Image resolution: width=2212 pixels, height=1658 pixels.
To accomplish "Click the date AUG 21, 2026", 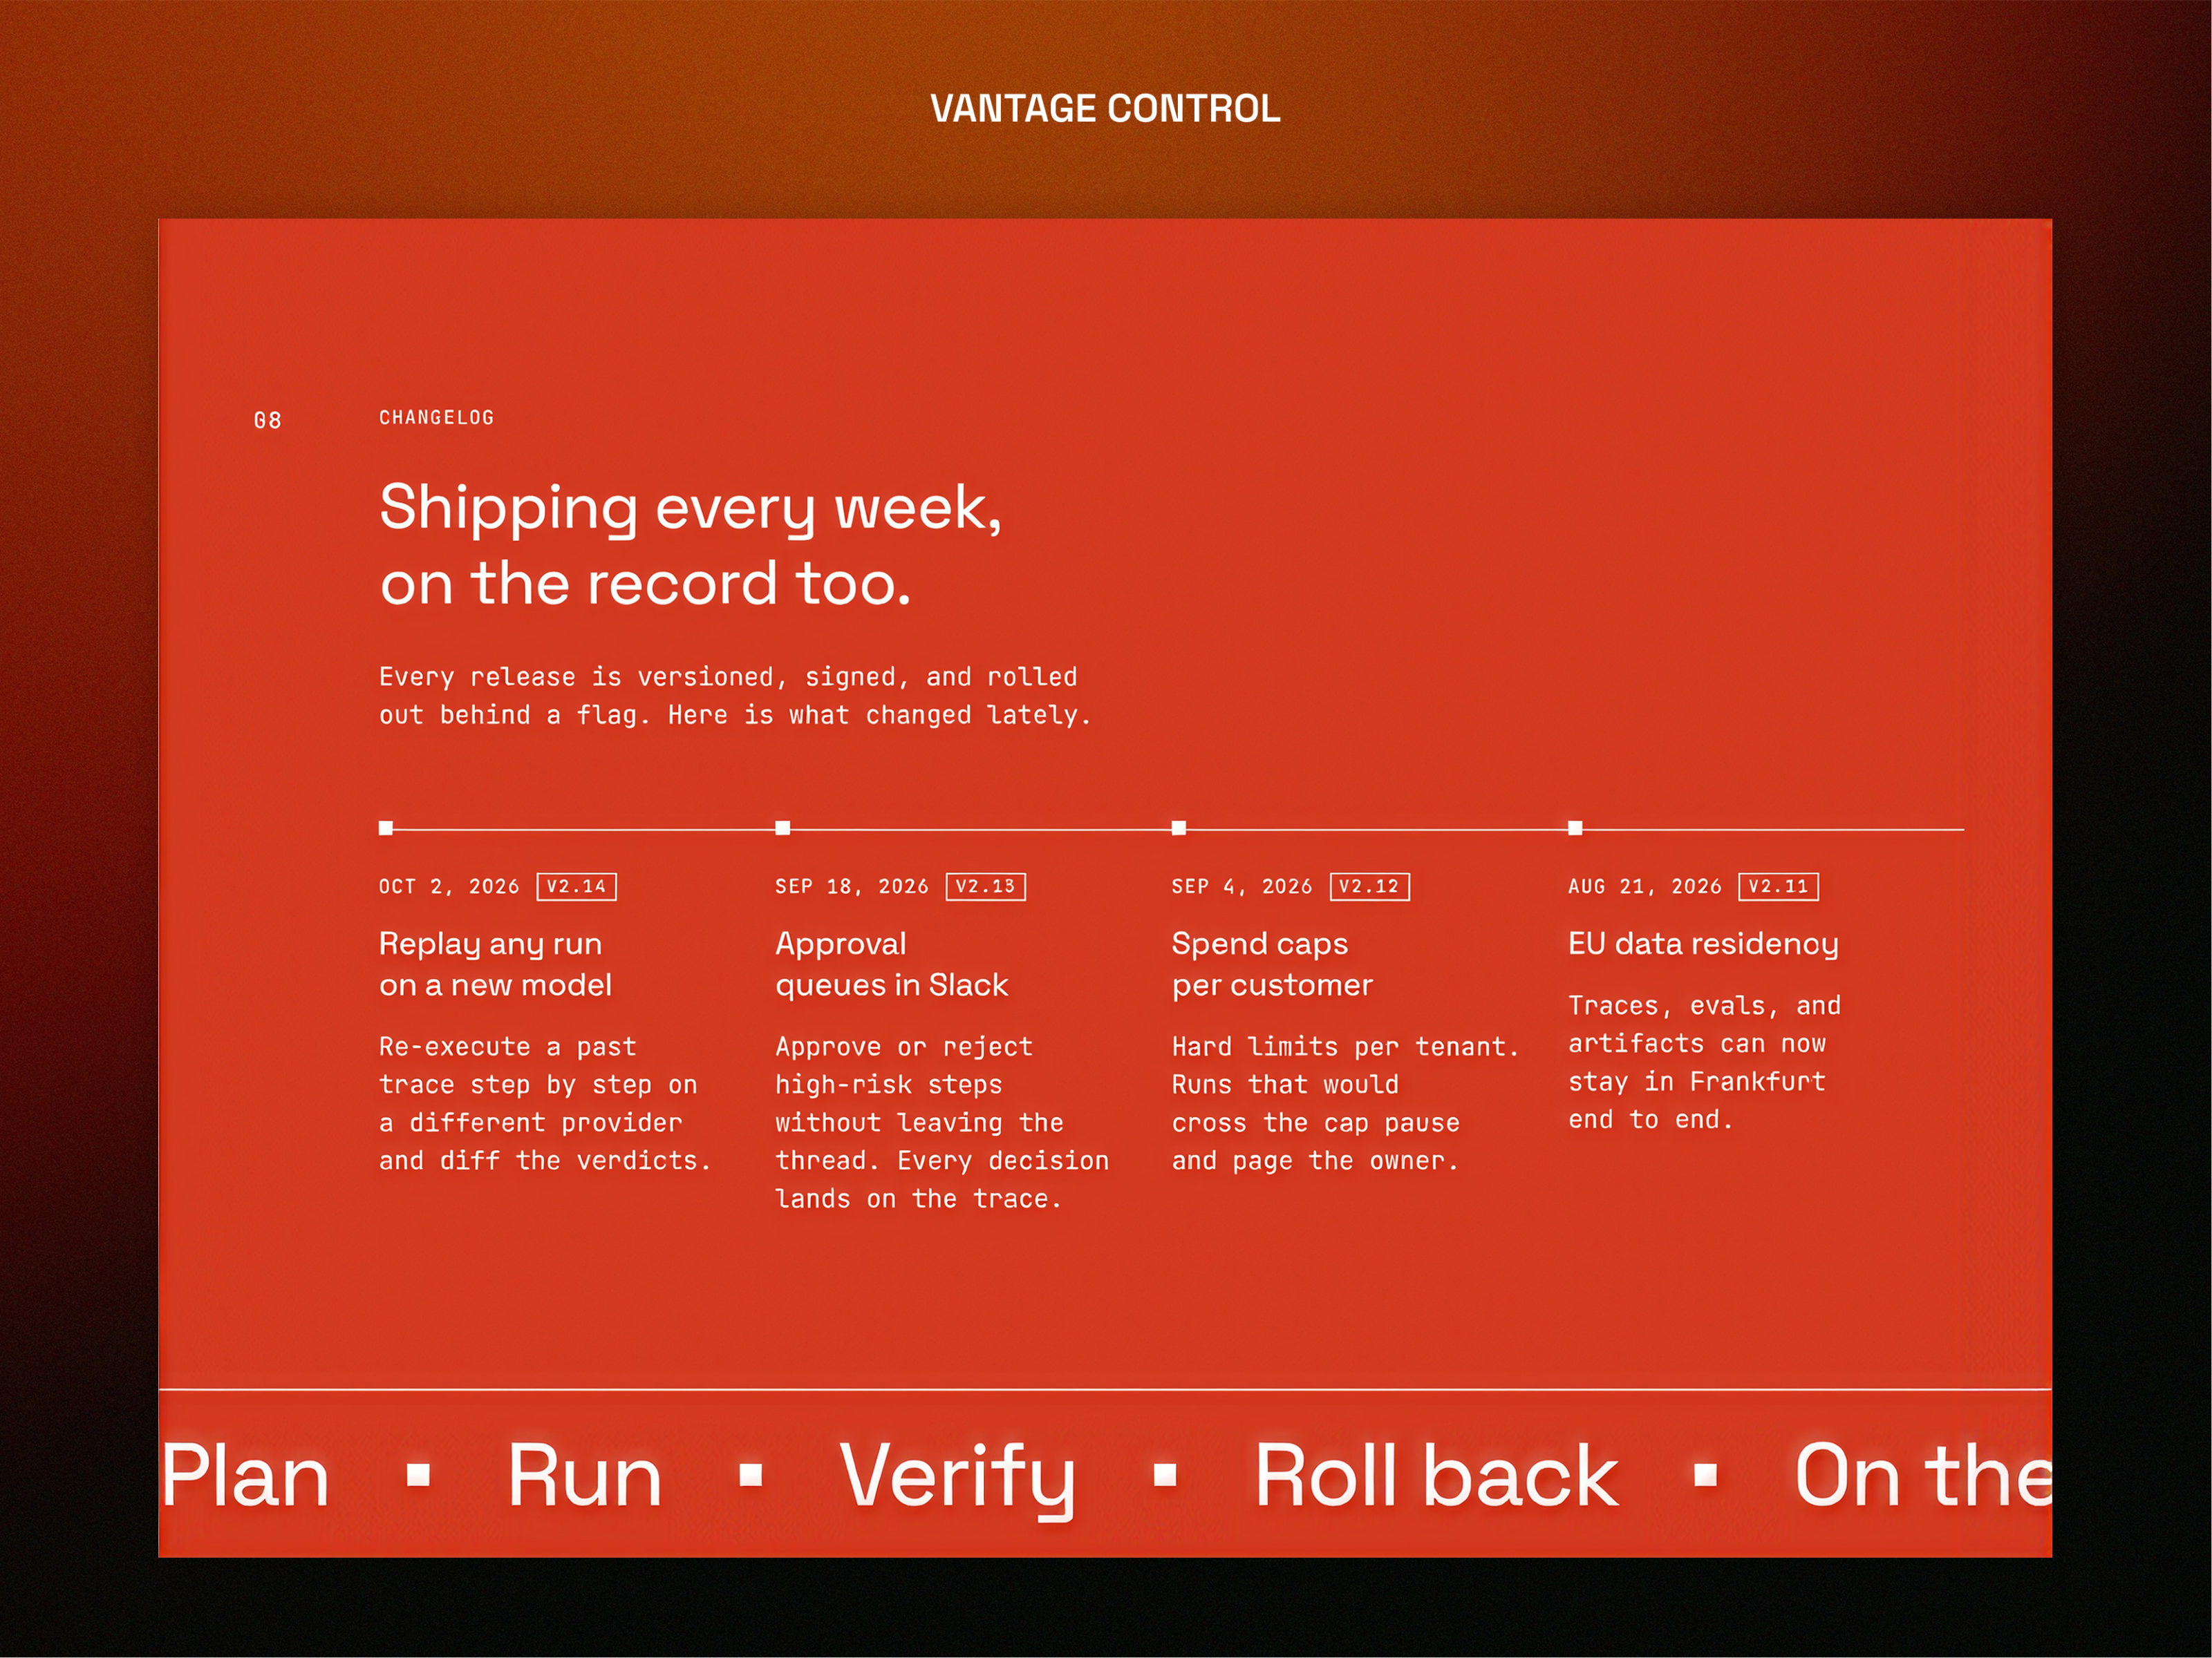I will click(1645, 886).
